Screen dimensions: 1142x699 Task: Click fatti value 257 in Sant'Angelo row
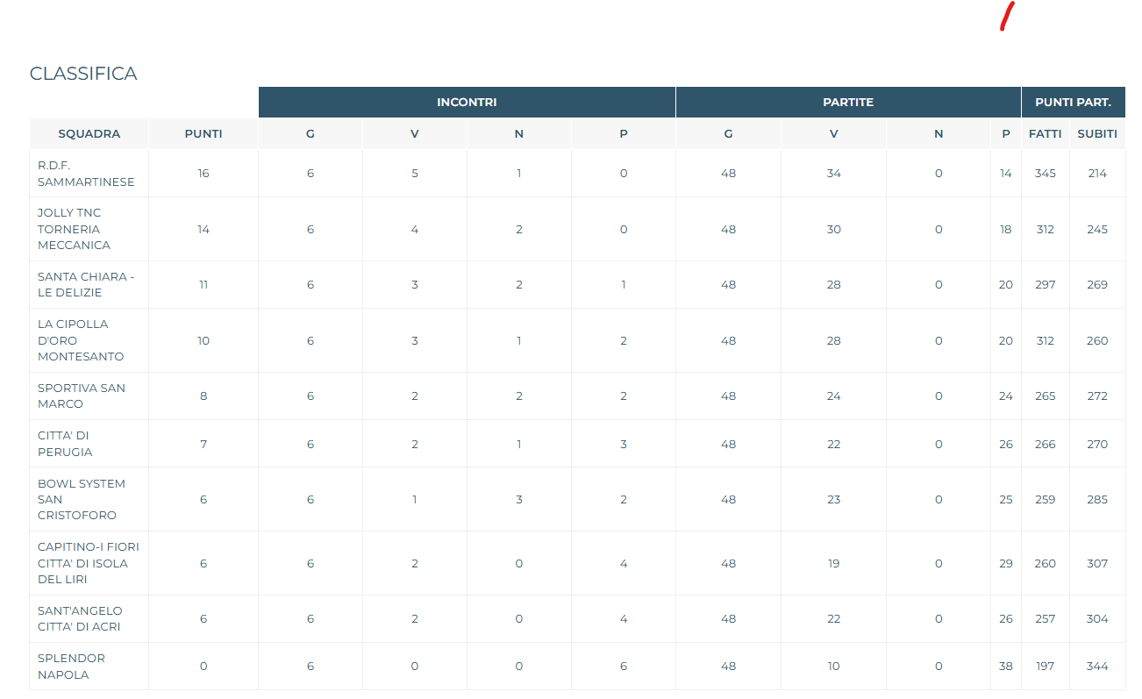tap(1046, 619)
